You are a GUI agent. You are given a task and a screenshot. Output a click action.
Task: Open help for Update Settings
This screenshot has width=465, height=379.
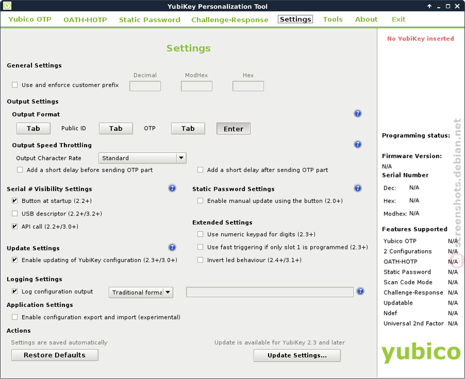coord(172,248)
